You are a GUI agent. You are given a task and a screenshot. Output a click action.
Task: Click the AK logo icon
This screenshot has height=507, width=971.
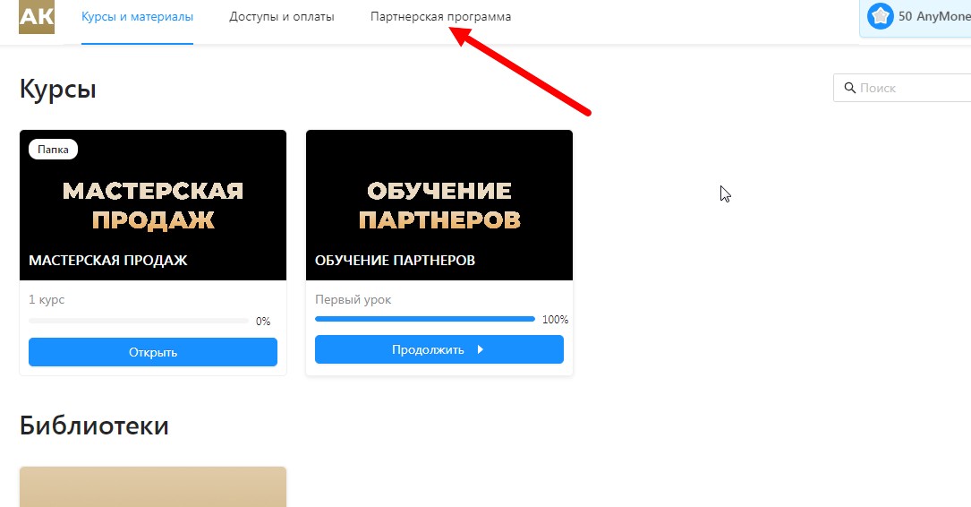[x=37, y=17]
